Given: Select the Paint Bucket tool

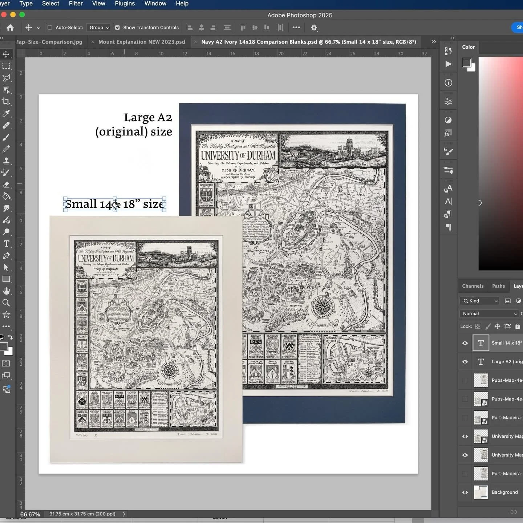Looking at the screenshot, I should (x=6, y=196).
